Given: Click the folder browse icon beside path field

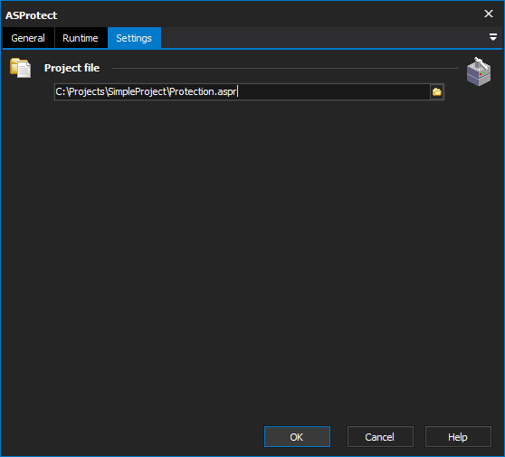Looking at the screenshot, I should 437,92.
